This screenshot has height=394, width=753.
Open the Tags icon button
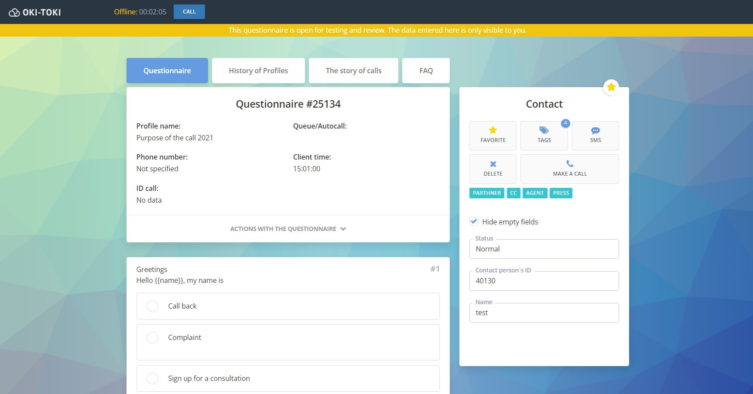[x=544, y=130]
